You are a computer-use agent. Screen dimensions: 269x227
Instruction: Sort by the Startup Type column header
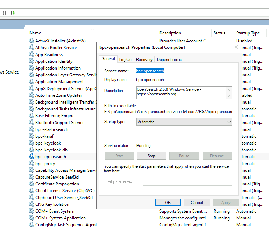pos(250,33)
